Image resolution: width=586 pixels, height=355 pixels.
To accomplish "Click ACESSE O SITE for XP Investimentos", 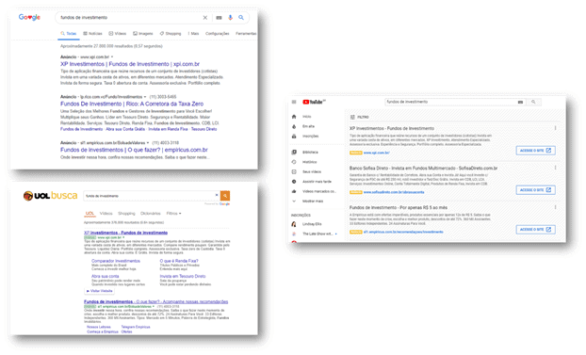I will (535, 151).
